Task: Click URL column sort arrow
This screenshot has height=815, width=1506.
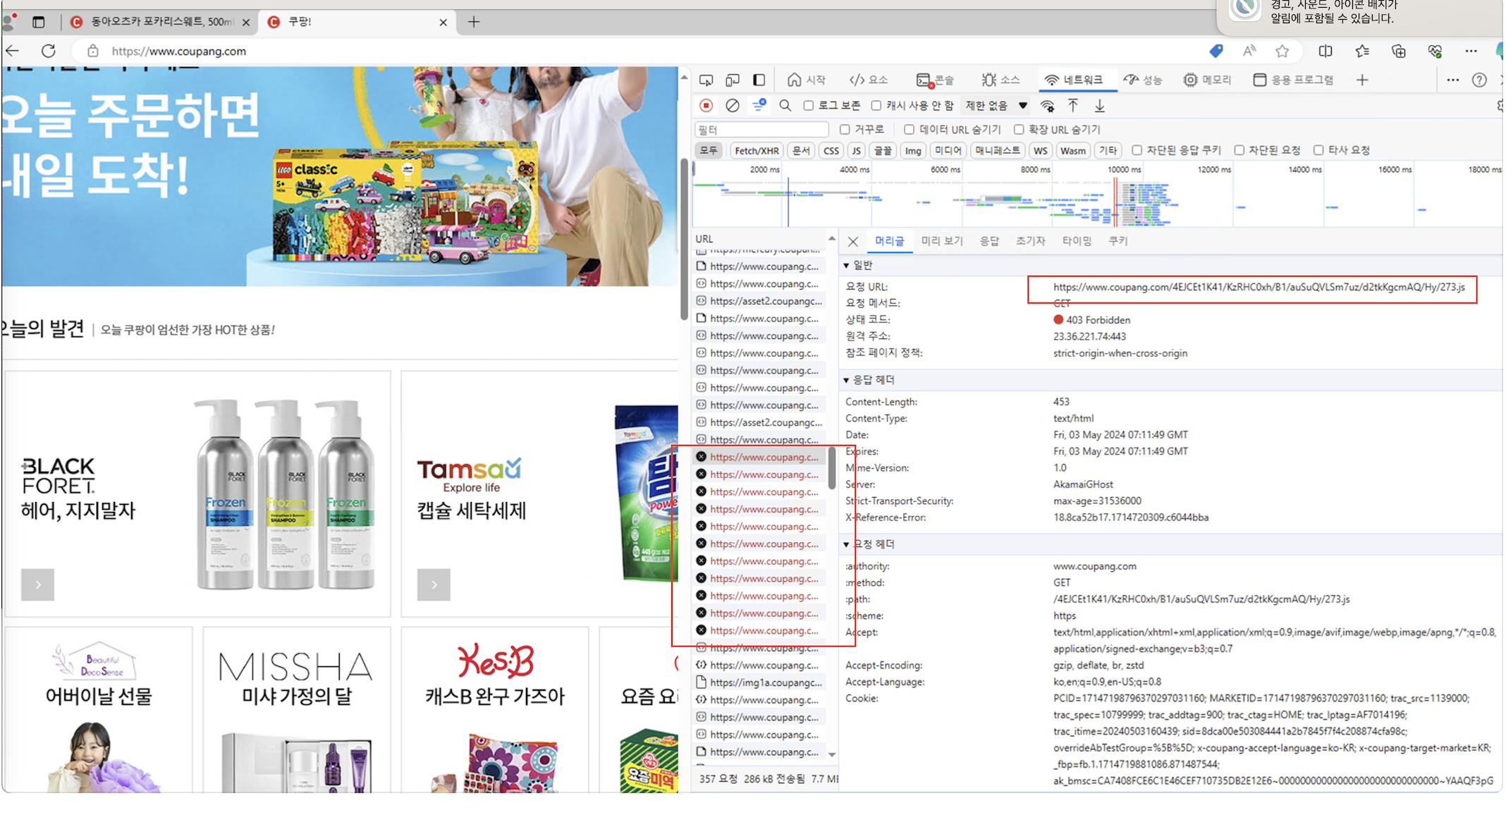Action: point(832,239)
